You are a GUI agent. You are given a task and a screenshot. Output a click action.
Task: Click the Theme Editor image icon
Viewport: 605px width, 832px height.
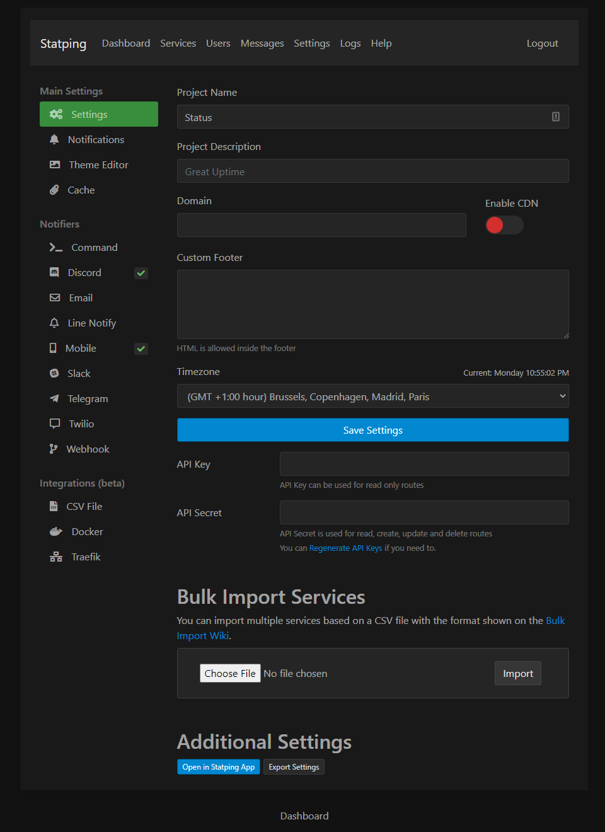(x=55, y=165)
